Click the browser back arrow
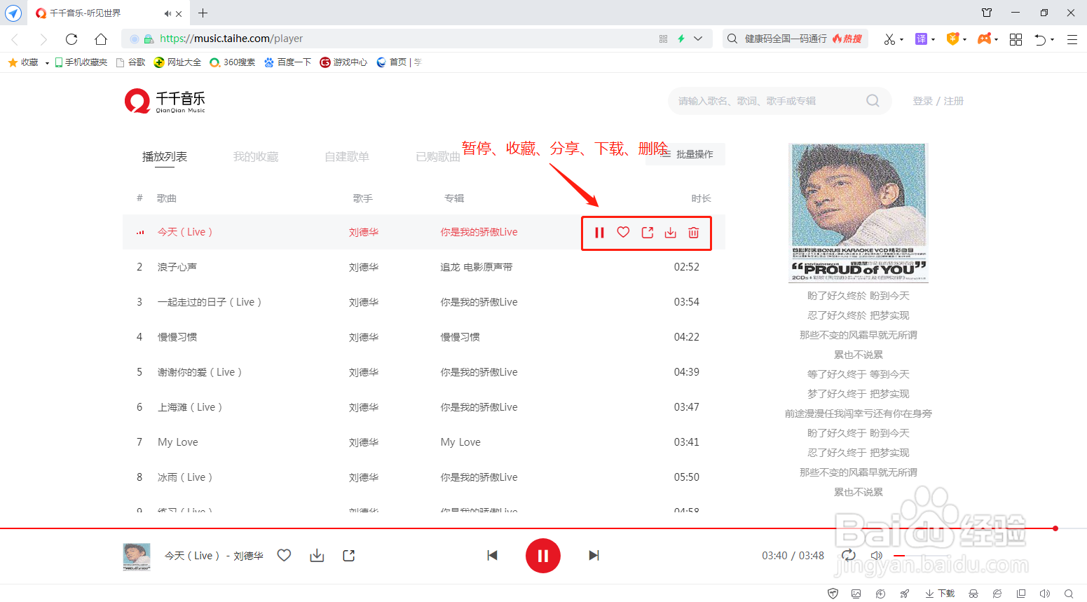The height and width of the screenshot is (602, 1087). 15,39
